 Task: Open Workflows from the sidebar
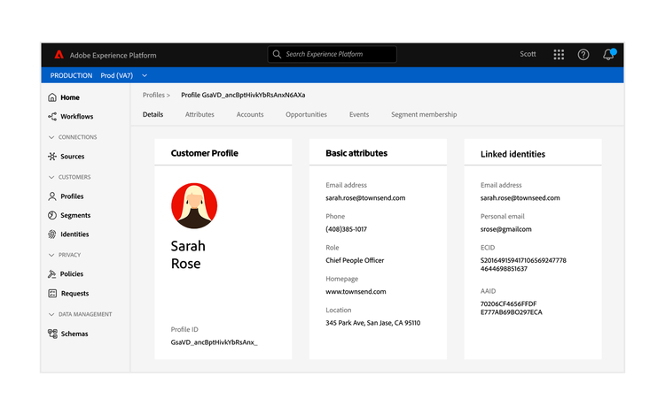77,116
